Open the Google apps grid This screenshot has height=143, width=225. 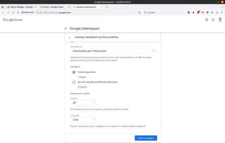213,20
